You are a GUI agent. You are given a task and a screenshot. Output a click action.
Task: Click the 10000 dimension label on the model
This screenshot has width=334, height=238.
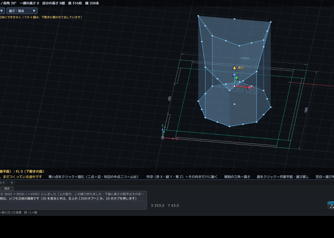245,58
